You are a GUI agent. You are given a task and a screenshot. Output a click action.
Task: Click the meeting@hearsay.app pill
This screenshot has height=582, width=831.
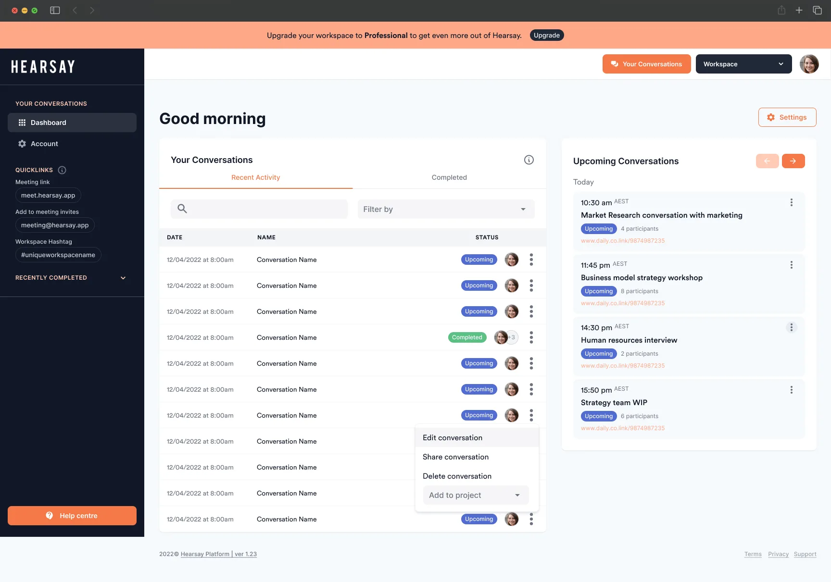coord(55,225)
